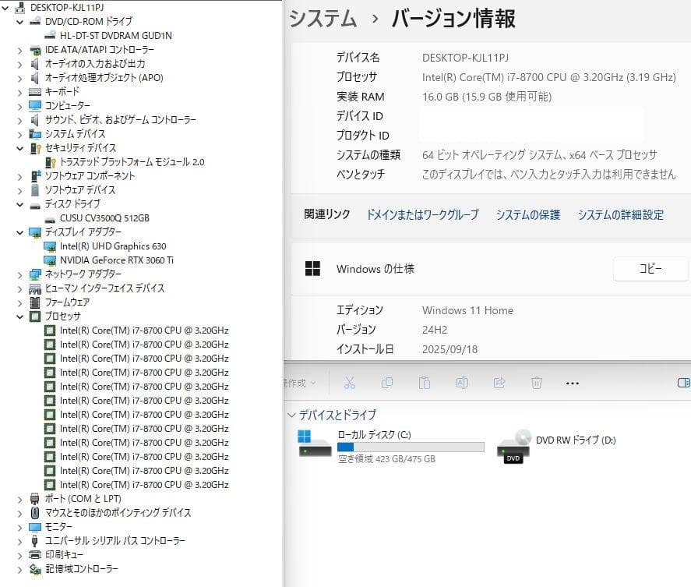Click the Cut icon in Explorer toolbar
The width and height of the screenshot is (691, 587).
click(349, 383)
